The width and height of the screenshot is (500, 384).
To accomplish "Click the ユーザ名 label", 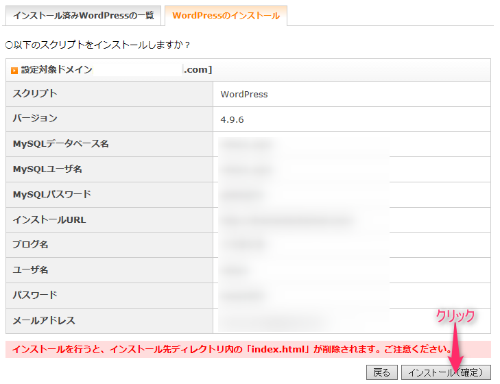I will click(x=30, y=269).
